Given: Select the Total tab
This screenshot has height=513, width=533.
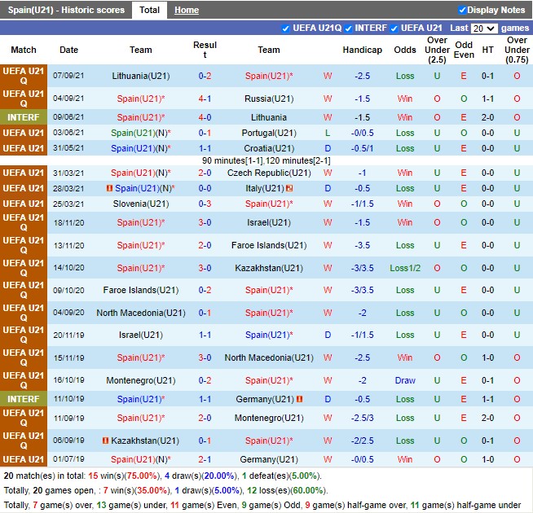Looking at the screenshot, I should 149,11.
